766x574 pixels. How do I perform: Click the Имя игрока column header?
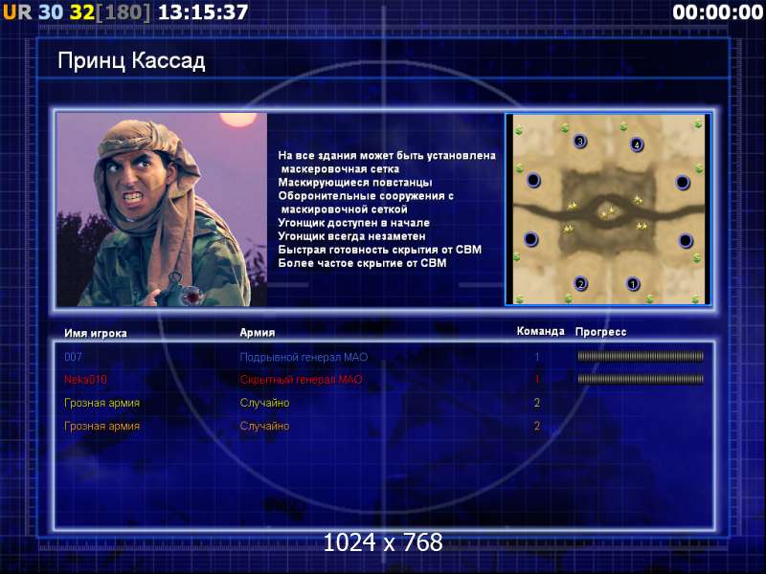pos(96,333)
